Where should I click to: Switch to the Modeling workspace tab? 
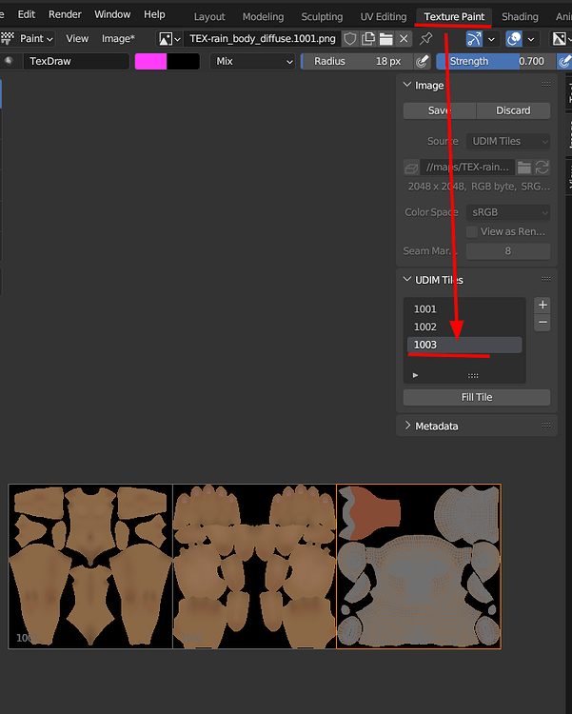[x=264, y=17]
